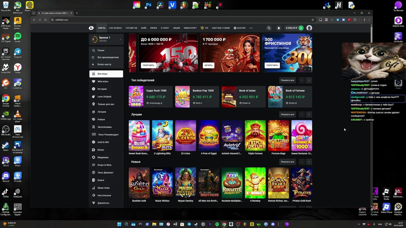Open Triple Fortune game thumbnail
The width and height of the screenshot is (406, 228).
pos(255,135)
